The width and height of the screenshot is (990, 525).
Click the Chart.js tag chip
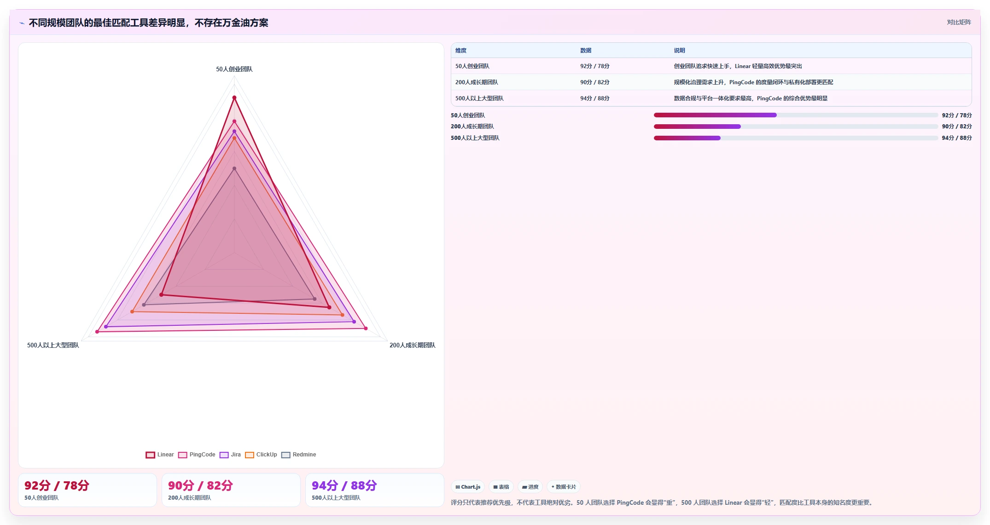[x=468, y=487]
